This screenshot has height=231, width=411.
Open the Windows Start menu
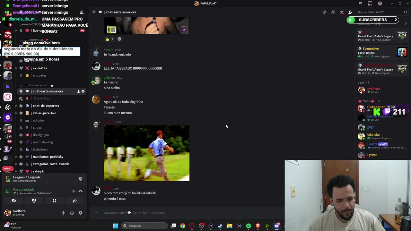[116, 226]
